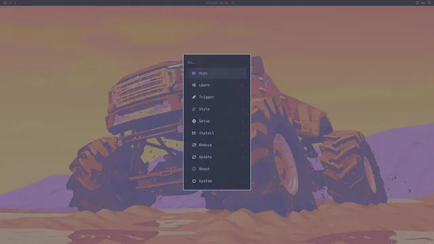Viewport: 434px width, 244px height.
Task: Click the About info icon
Action: [194, 169]
